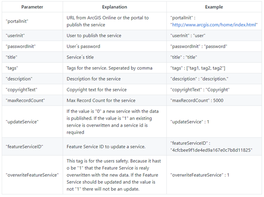
Task: Click the "updateService" parameter name
Action: click(21, 122)
